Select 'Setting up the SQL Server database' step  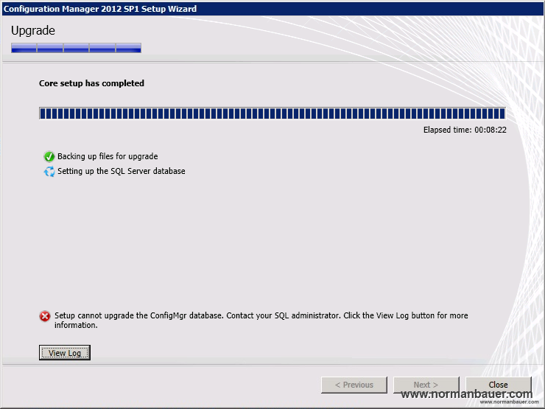[121, 171]
